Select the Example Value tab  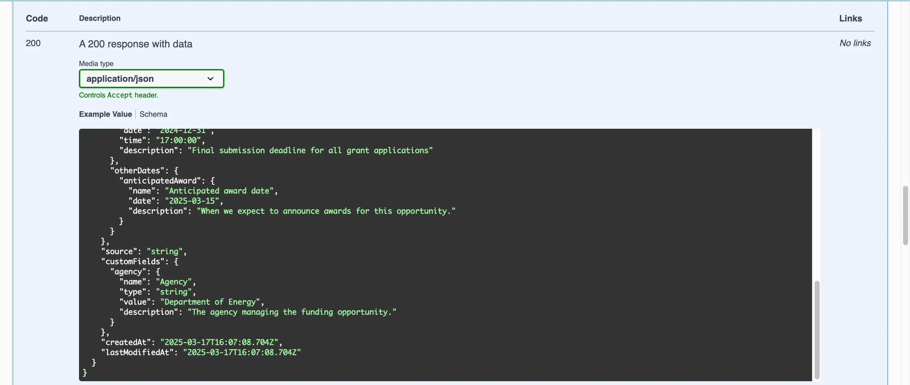[x=105, y=114]
